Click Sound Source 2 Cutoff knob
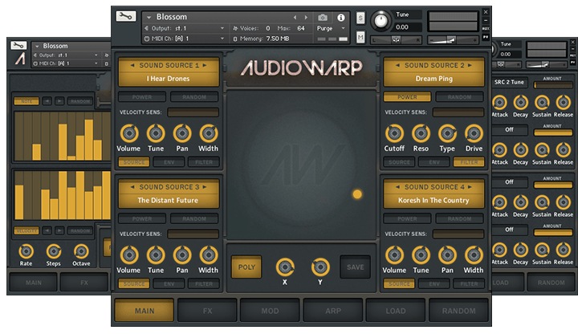Image resolution: width=586 pixels, height=334 pixels. tap(394, 134)
